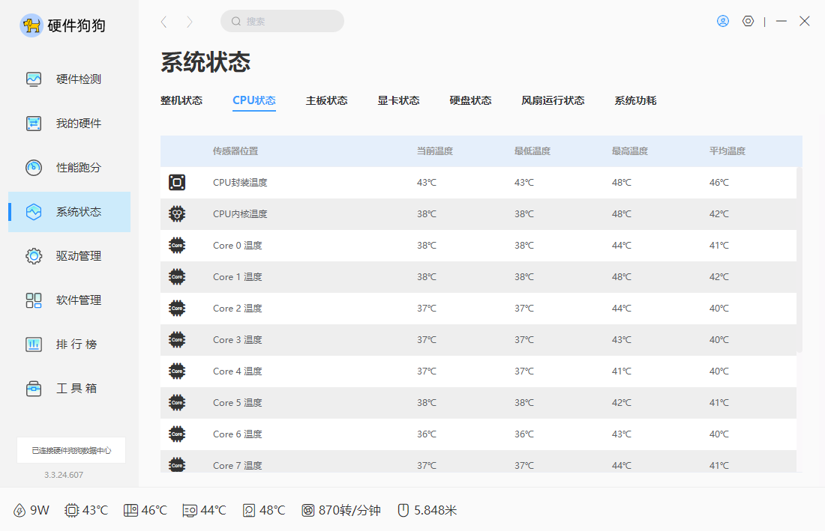Open the settings gear menu
The image size is (825, 531).
coord(748,21)
